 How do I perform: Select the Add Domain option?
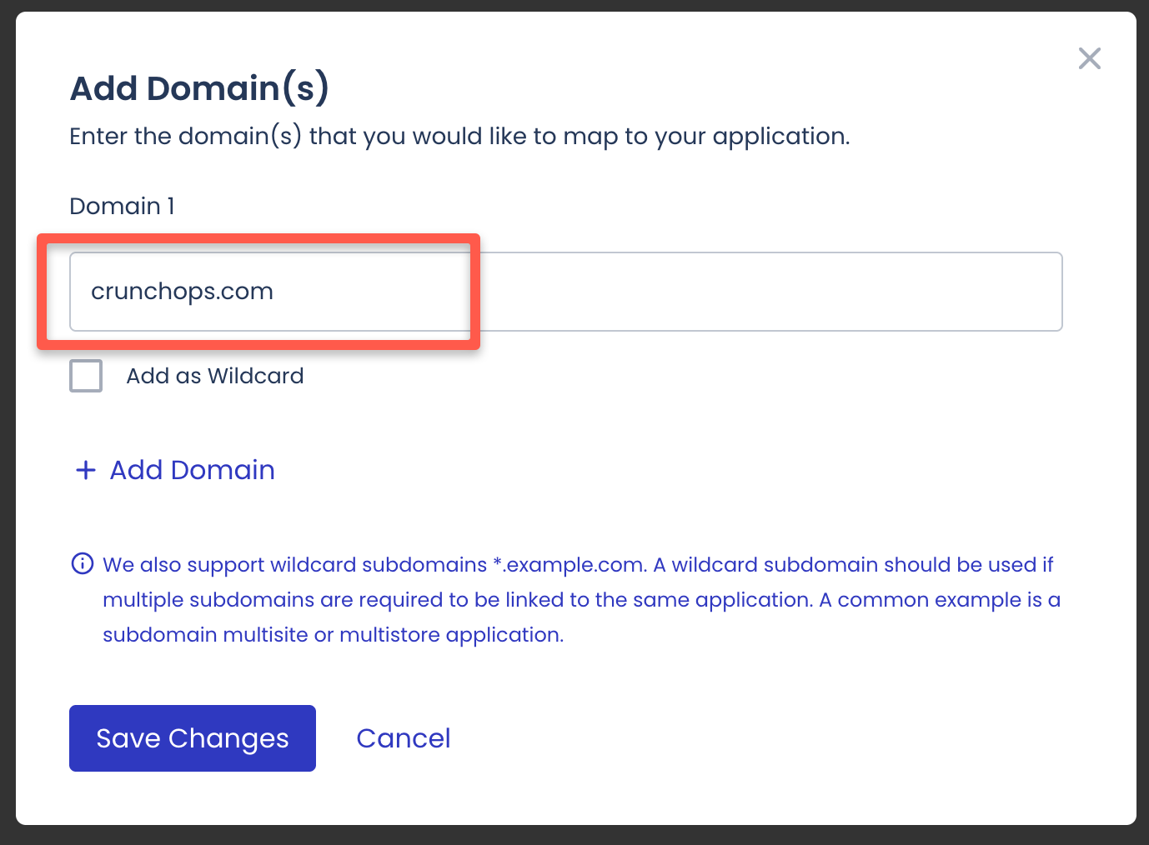191,470
